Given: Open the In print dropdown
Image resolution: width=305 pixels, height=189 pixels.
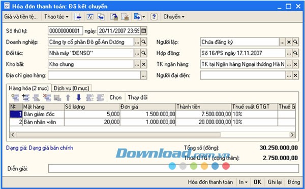Looking at the screenshot, I should pyautogui.click(x=243, y=182).
